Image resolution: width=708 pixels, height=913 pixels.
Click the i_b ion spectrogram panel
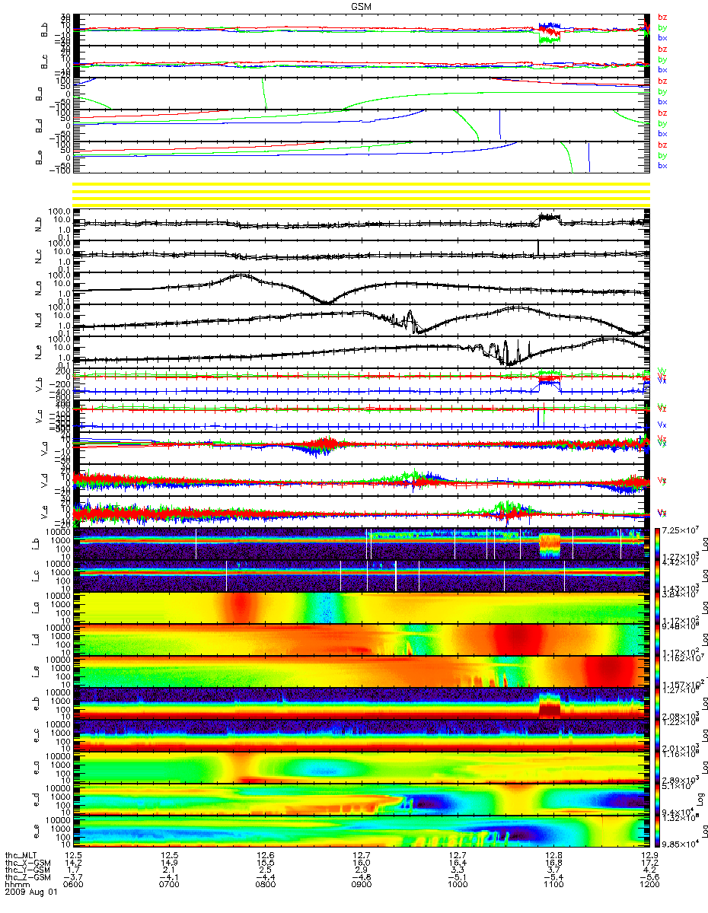coord(362,543)
